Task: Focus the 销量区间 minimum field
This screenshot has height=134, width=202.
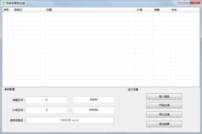Action: click(46, 100)
